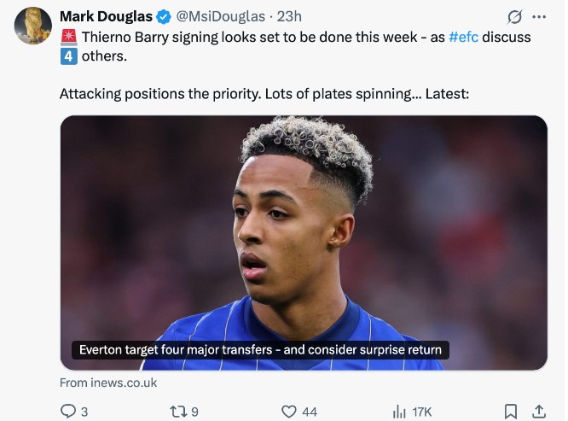
Task: Click the Grok explain-post icon
Action: pyautogui.click(x=514, y=17)
